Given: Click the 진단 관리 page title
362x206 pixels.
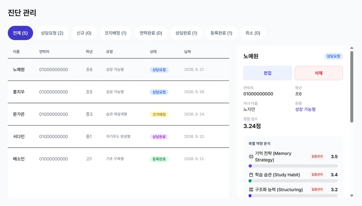Looking at the screenshot, I should tap(22, 13).
